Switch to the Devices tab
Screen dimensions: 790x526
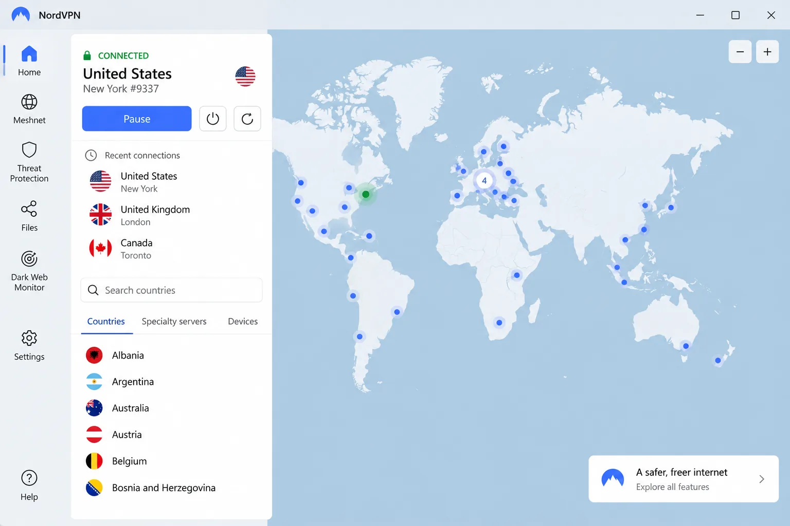pyautogui.click(x=243, y=322)
